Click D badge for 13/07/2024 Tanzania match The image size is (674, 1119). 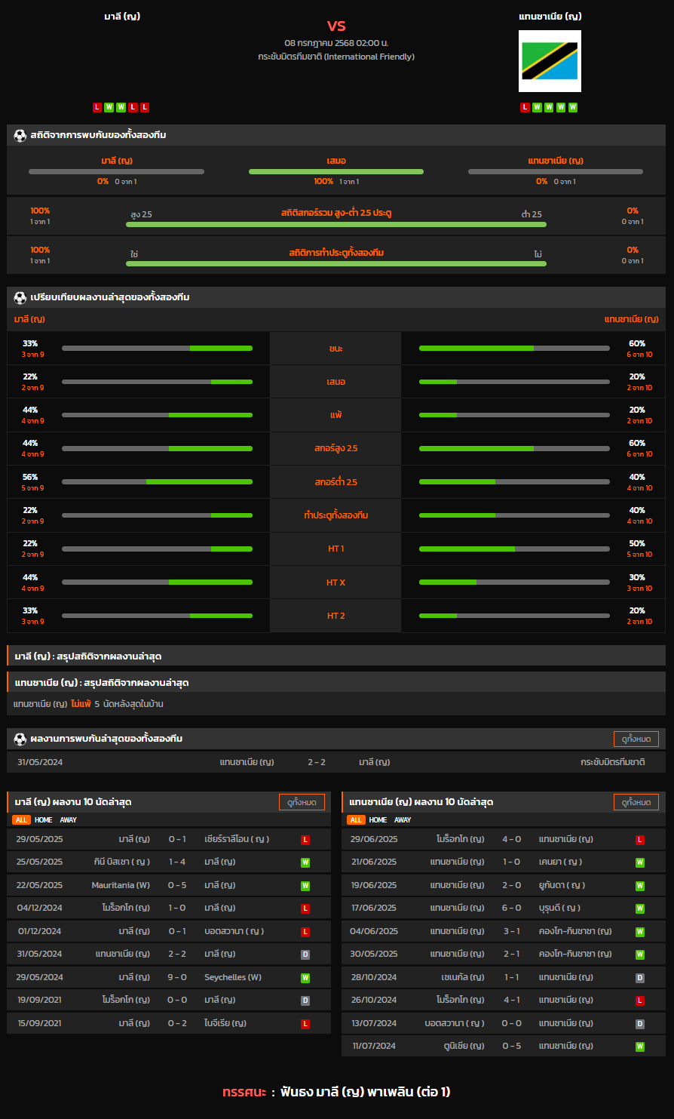click(x=640, y=1024)
